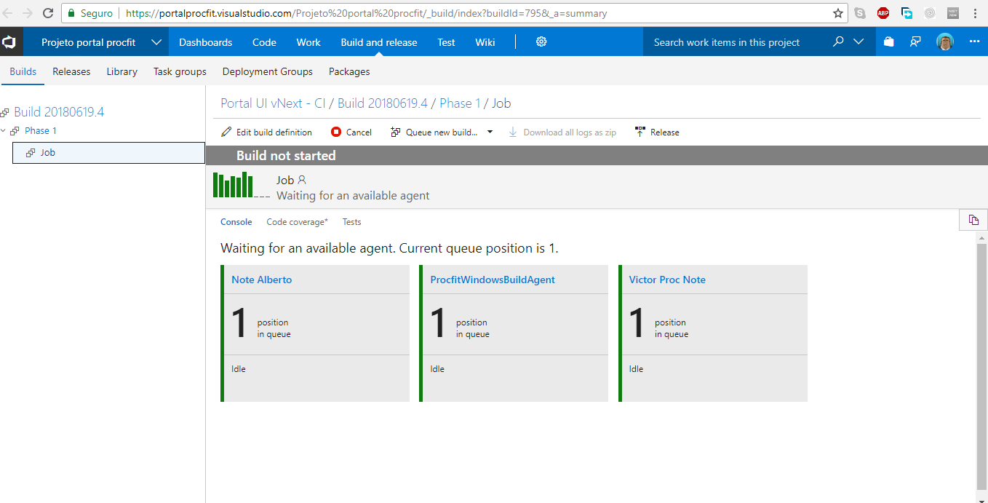Image resolution: width=988 pixels, height=503 pixels.
Task: Open the Marketplace shopping bag icon
Action: (888, 41)
